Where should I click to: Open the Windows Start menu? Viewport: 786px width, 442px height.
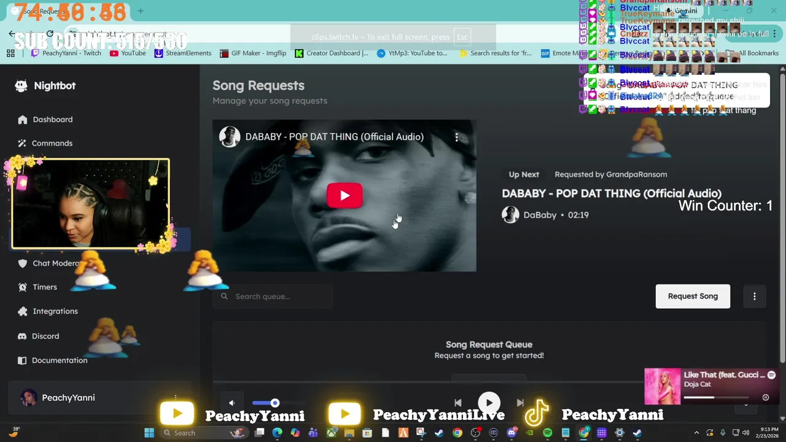[x=149, y=433]
